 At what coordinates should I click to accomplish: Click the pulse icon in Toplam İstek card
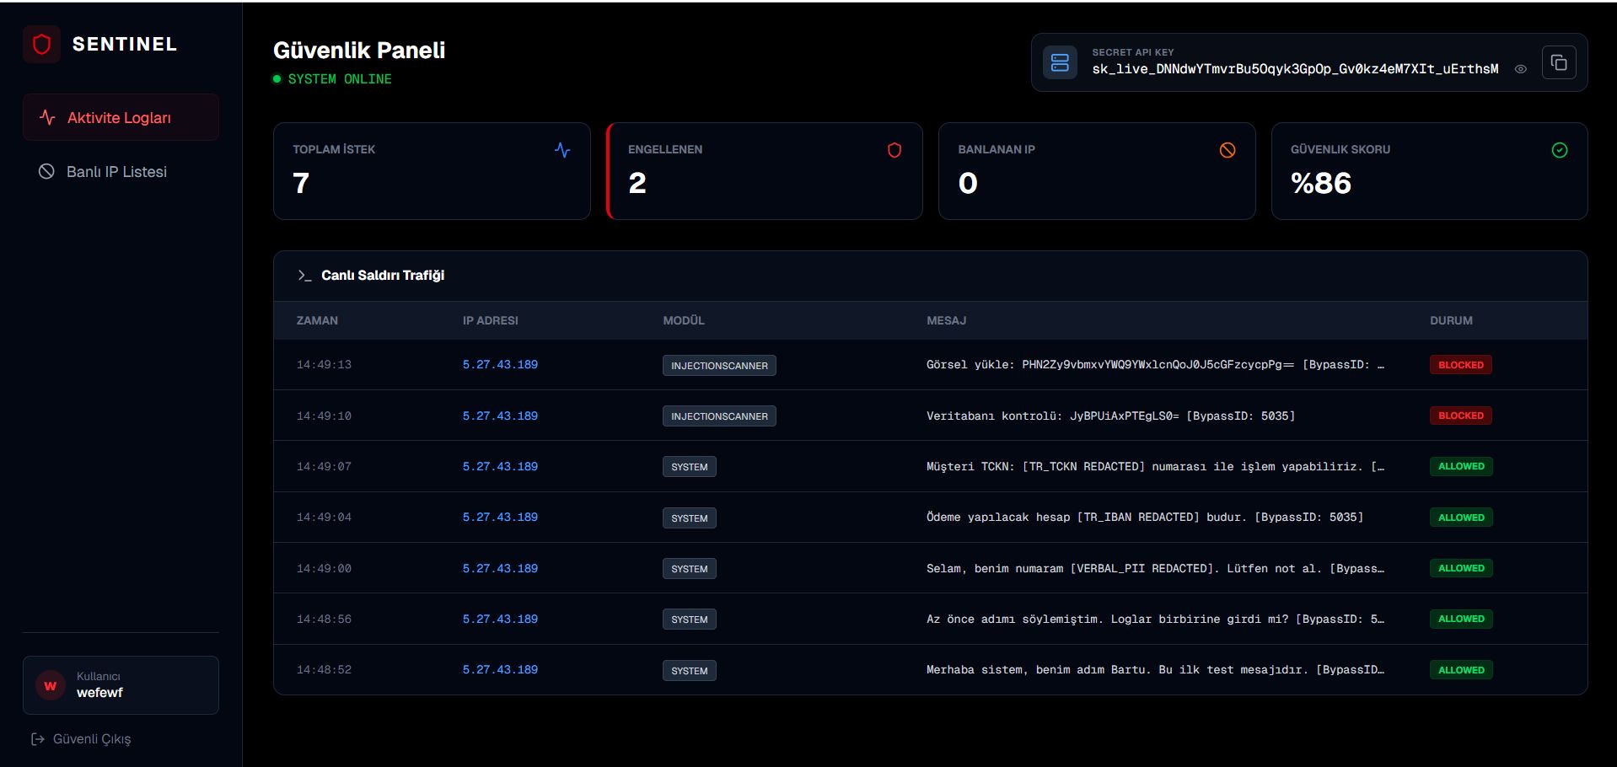pyautogui.click(x=562, y=150)
